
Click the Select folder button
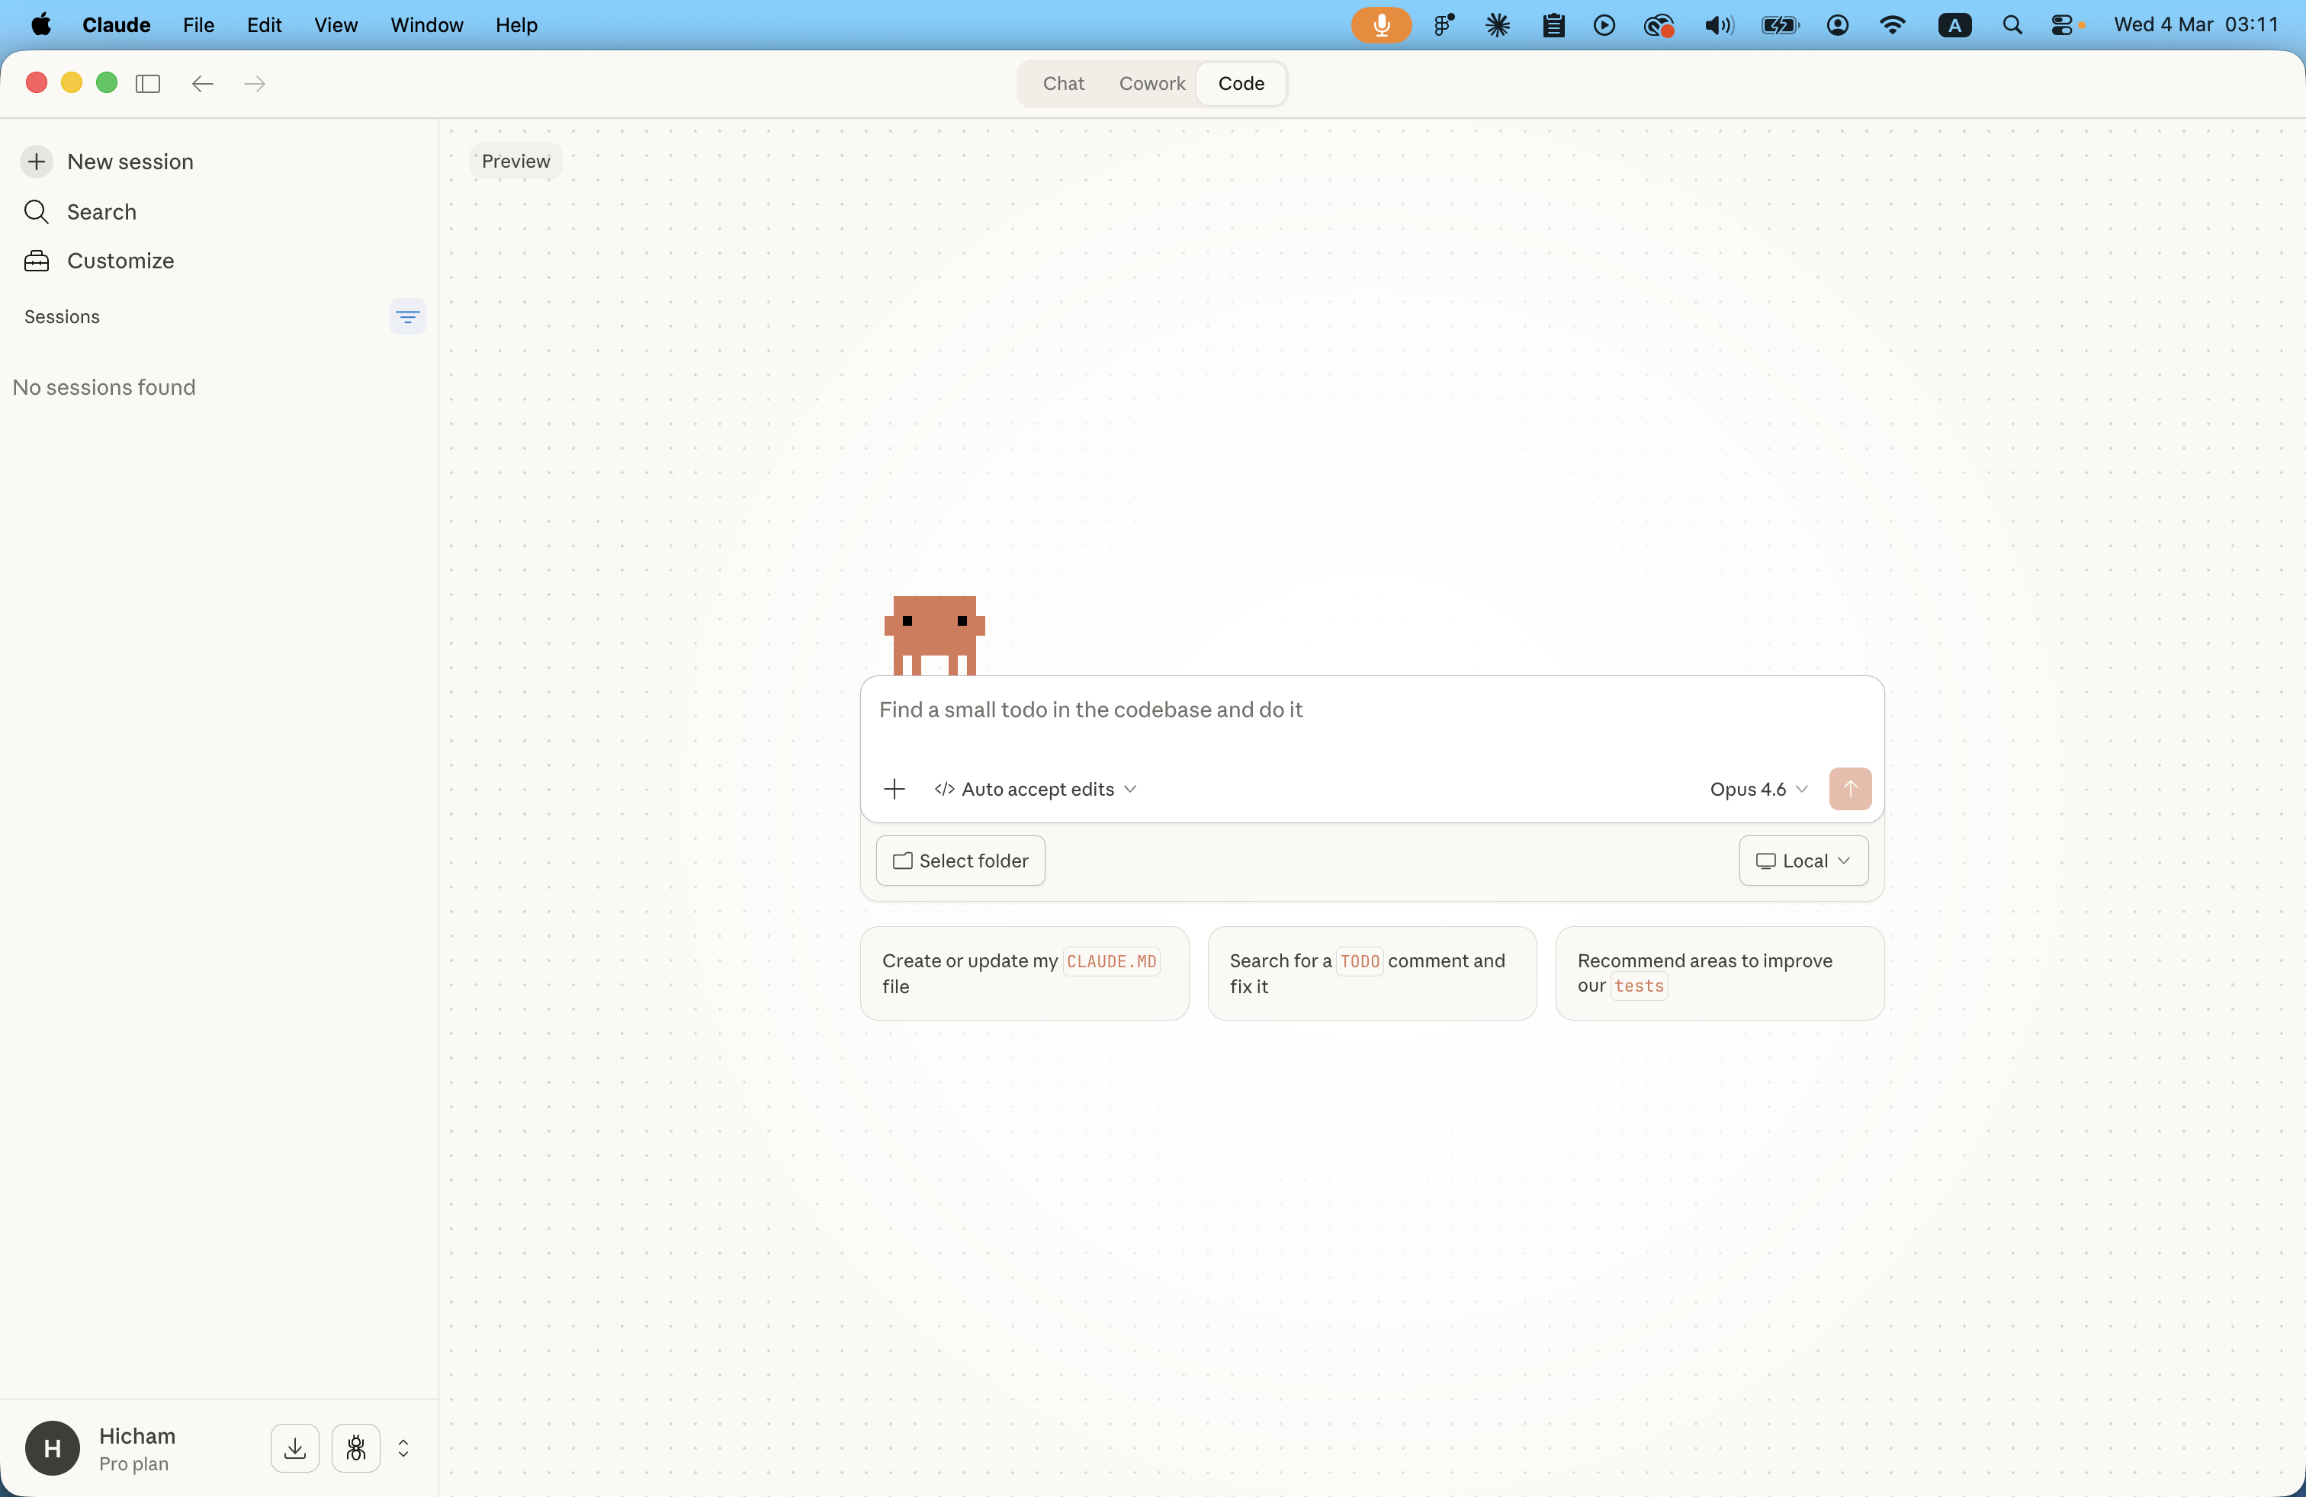pyautogui.click(x=960, y=861)
